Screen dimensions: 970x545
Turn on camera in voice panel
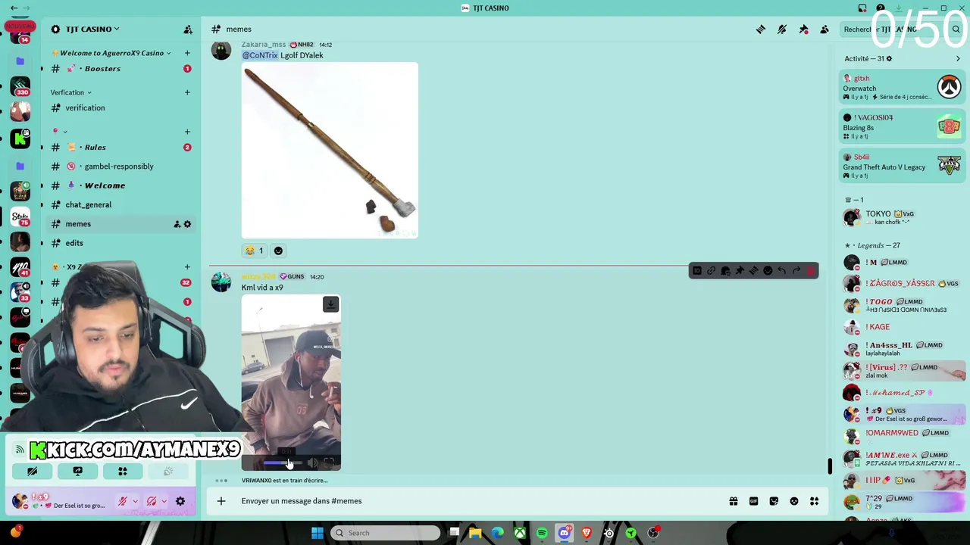pyautogui.click(x=33, y=471)
